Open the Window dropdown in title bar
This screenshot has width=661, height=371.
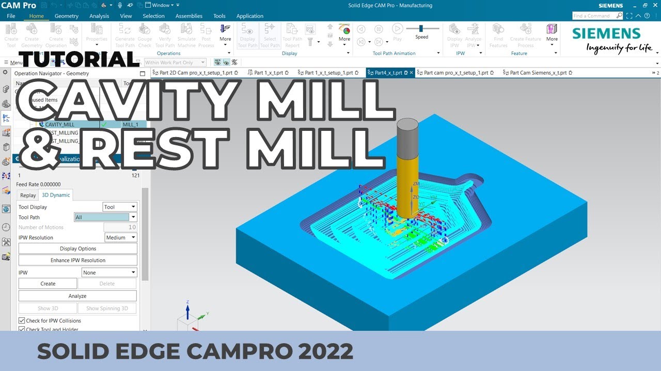pos(162,5)
